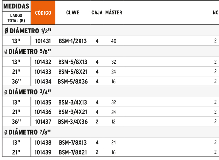Select product code 101431
This screenshot has height=160, width=219.
[x=43, y=41]
